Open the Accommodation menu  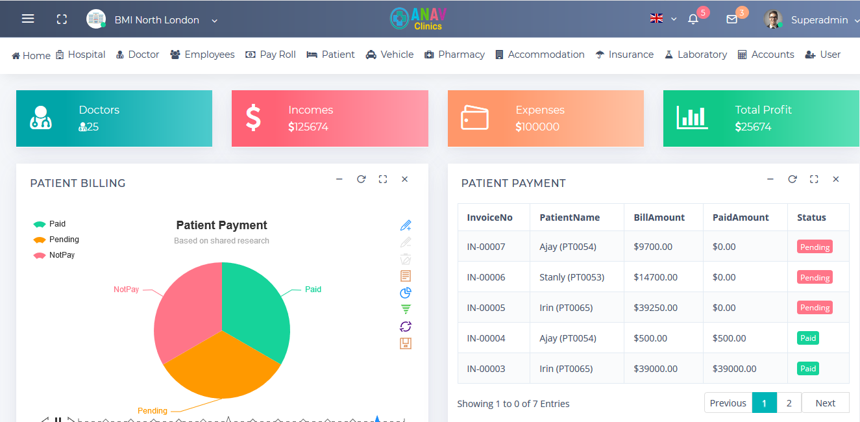pyautogui.click(x=540, y=55)
